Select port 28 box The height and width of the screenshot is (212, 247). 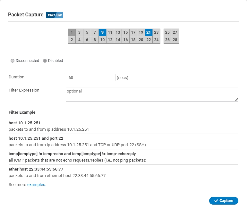175,40
